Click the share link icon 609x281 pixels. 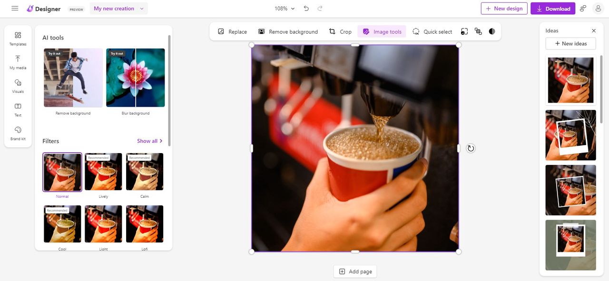[583, 9]
